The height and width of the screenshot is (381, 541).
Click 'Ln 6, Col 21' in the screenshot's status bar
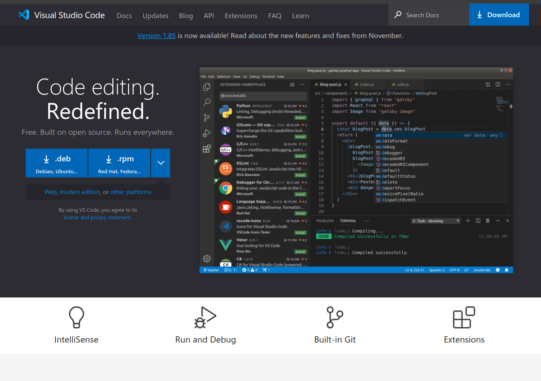pyautogui.click(x=415, y=270)
